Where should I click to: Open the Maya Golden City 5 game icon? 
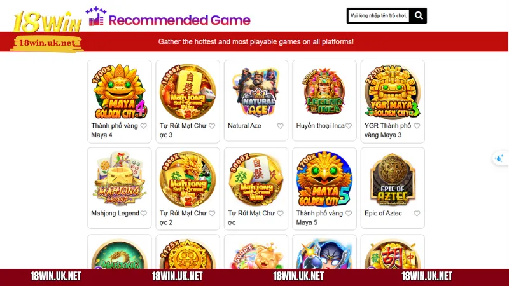point(324,179)
